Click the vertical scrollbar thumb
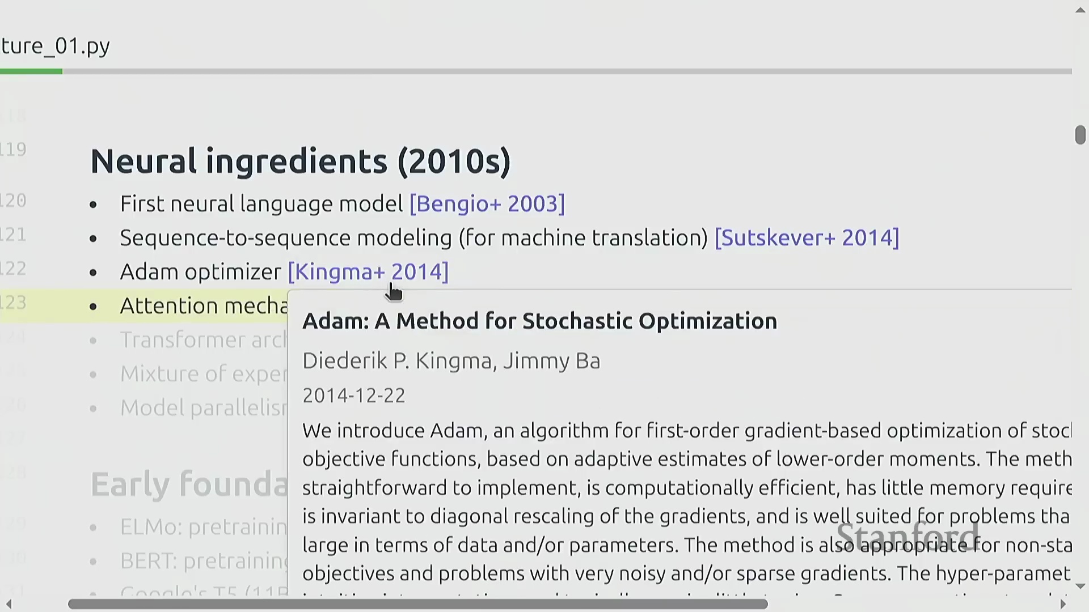Viewport: 1089px width, 612px height. [x=1080, y=135]
